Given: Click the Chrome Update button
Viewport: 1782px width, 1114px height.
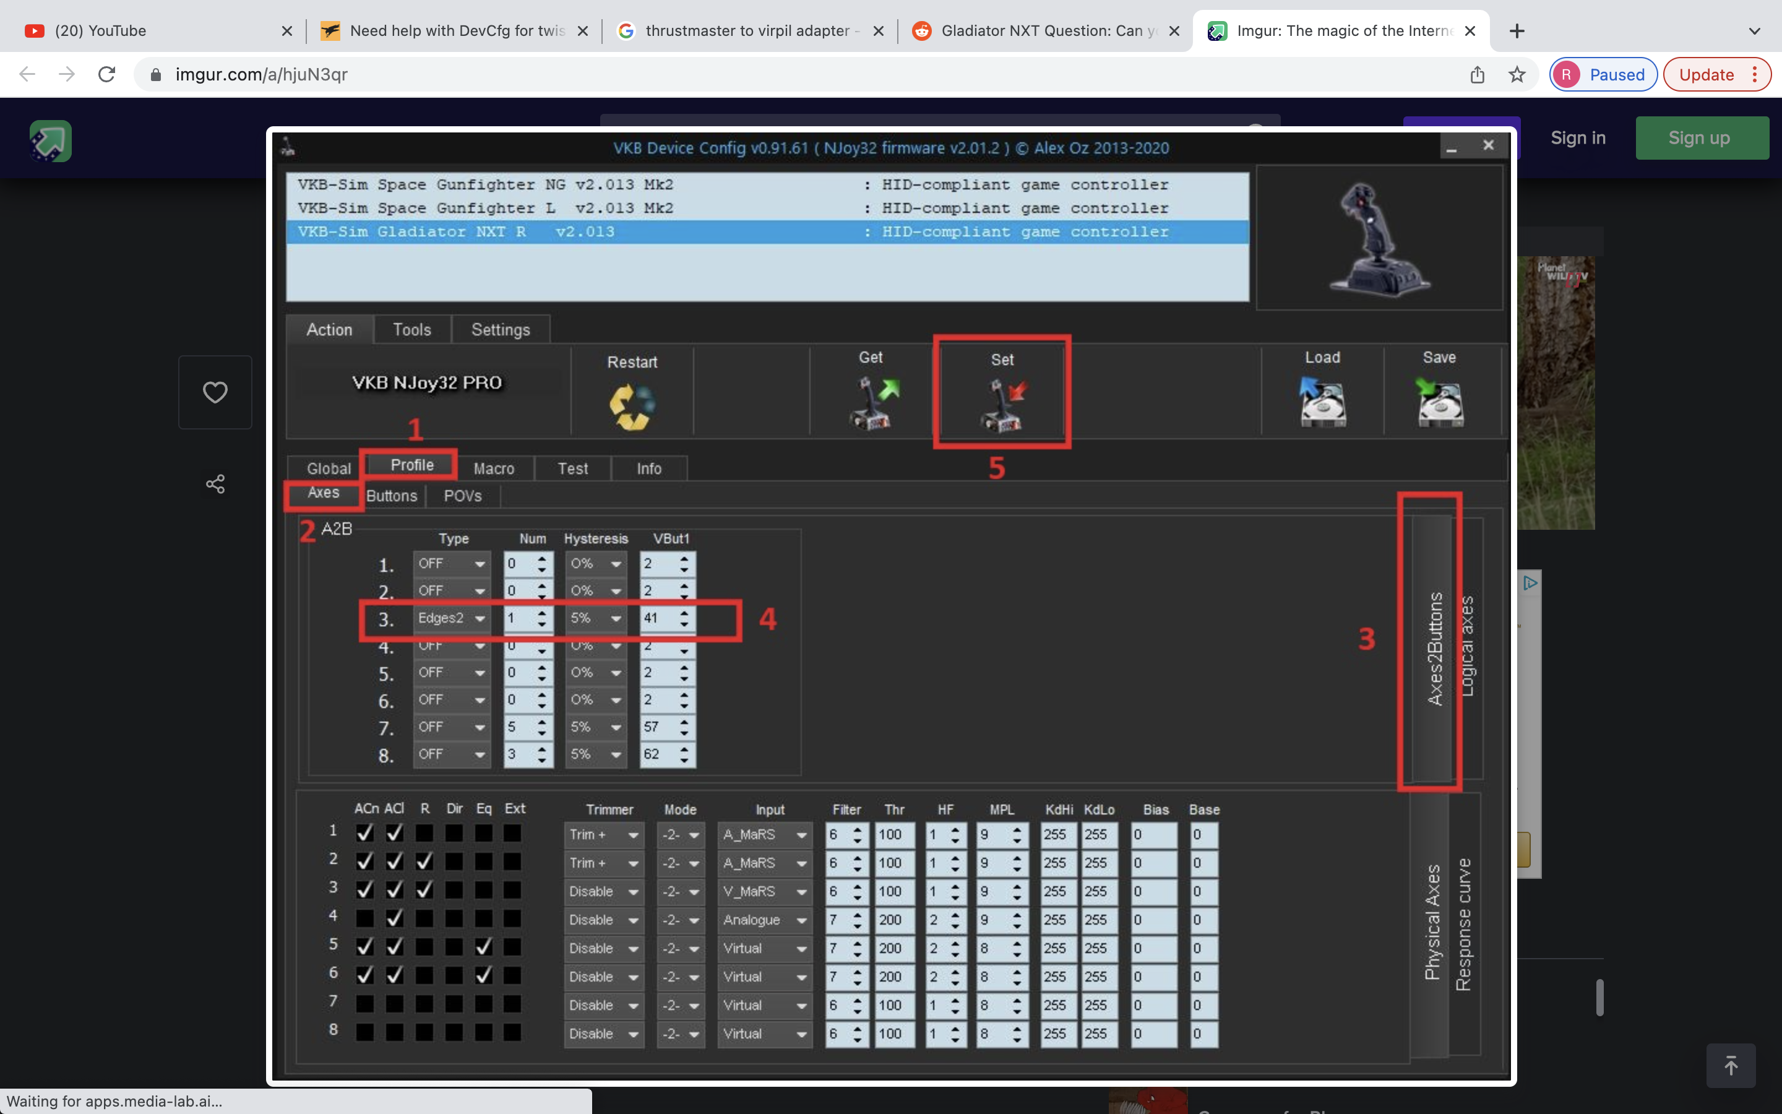Looking at the screenshot, I should pyautogui.click(x=1716, y=74).
